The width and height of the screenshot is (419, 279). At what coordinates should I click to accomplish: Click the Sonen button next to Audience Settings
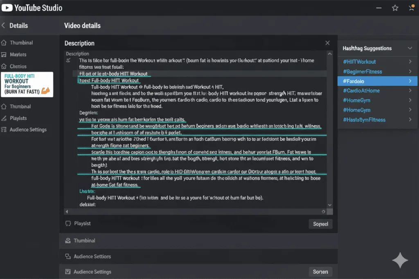[320, 272]
